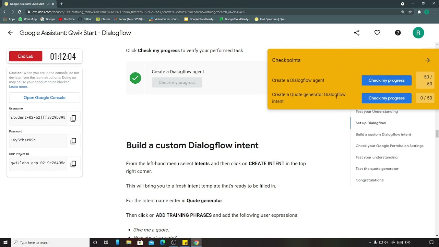
Task: Click the browser address bar
Action: (213, 12)
